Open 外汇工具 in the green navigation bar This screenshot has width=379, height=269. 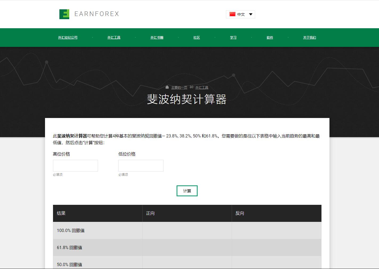[x=114, y=38]
